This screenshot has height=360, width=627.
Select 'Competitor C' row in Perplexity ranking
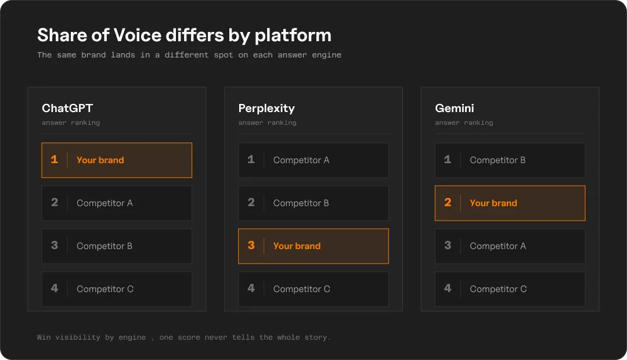pos(313,289)
